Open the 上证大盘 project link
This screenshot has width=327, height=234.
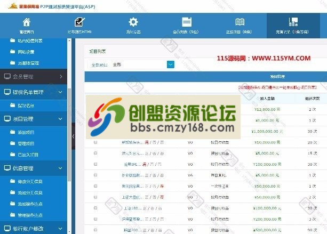tap(132, 197)
